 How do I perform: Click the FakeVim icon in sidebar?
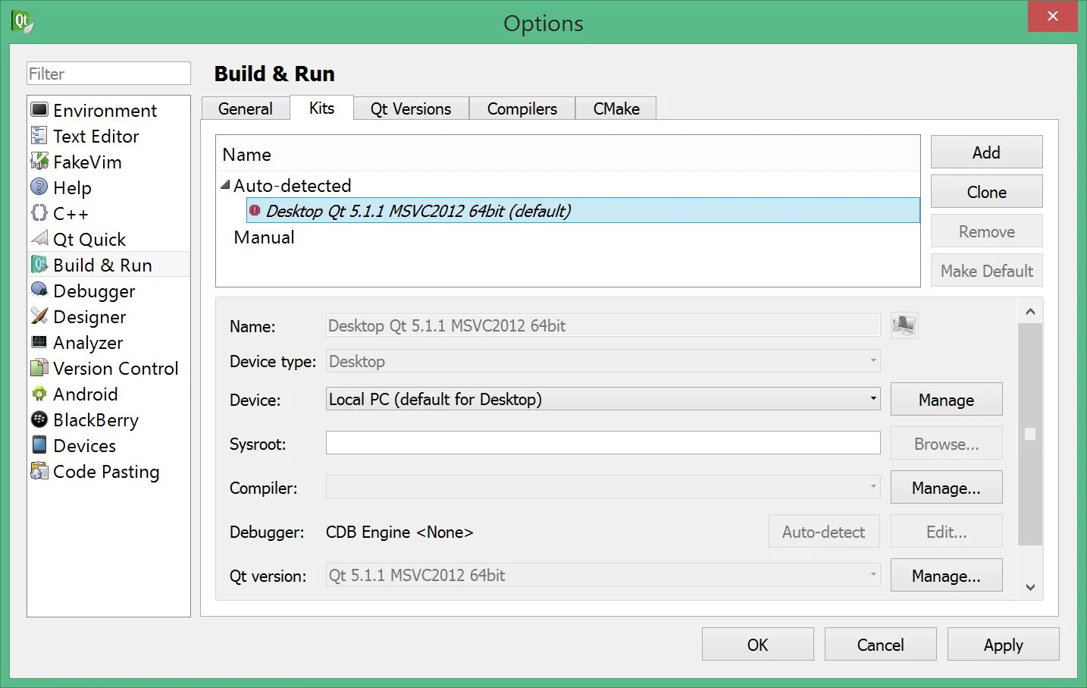(x=39, y=162)
